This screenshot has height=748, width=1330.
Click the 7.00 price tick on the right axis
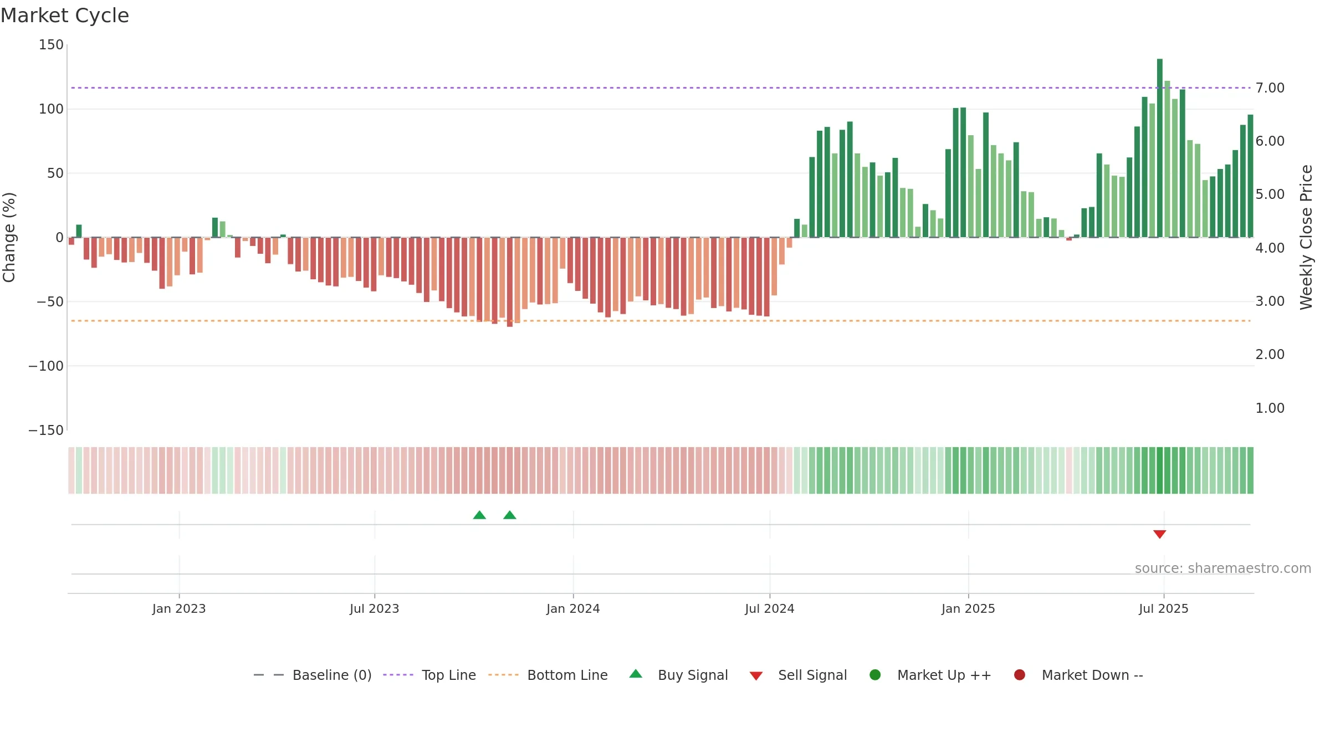(1270, 88)
